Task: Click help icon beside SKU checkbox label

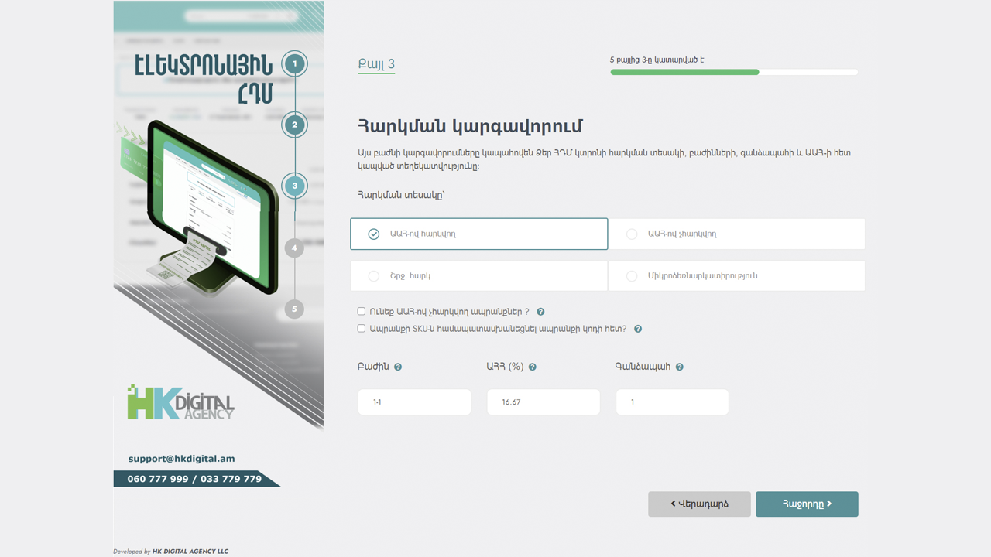Action: (x=638, y=329)
